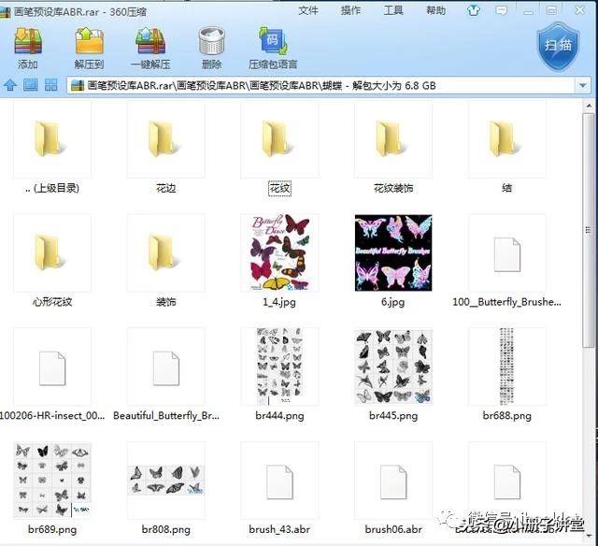Switch to thumbnail grid view icon
This screenshot has height=546, width=598.
(x=50, y=85)
